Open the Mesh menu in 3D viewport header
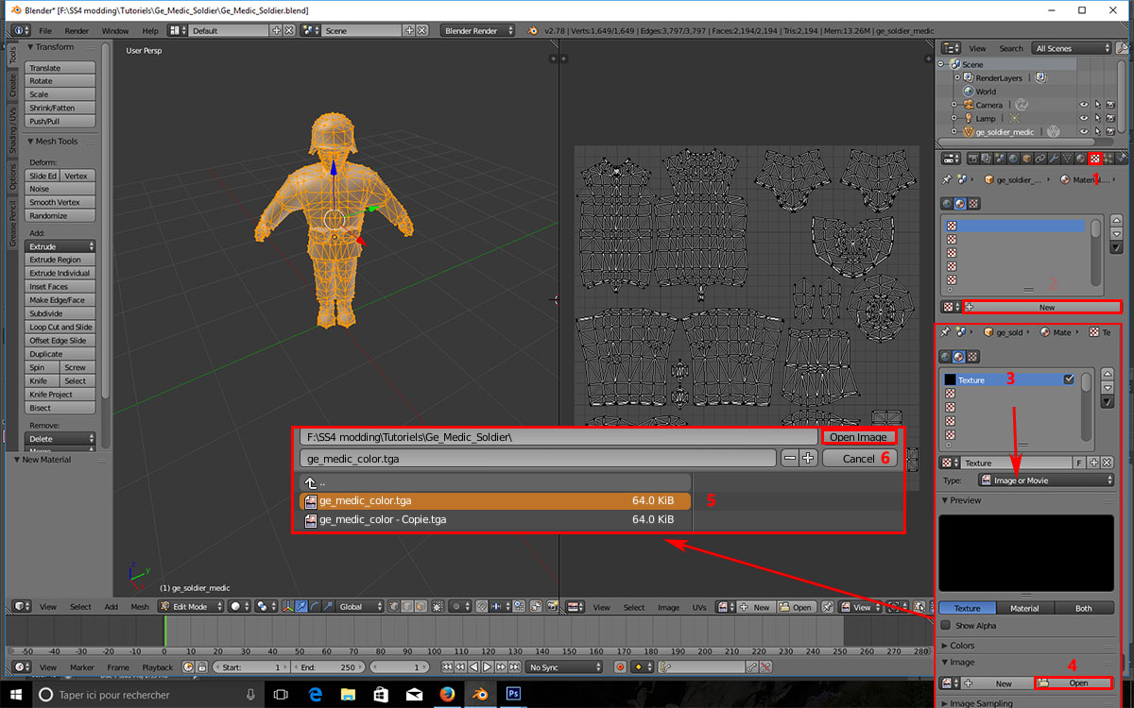The image size is (1134, 708). 140,607
